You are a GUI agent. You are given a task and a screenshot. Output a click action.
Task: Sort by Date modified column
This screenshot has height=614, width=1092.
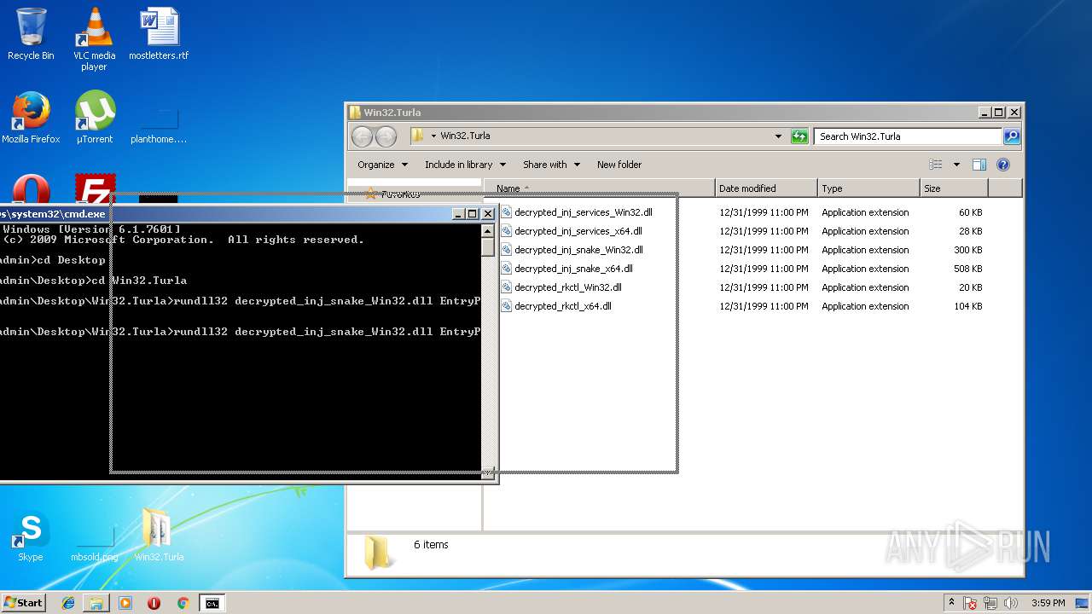(x=766, y=188)
